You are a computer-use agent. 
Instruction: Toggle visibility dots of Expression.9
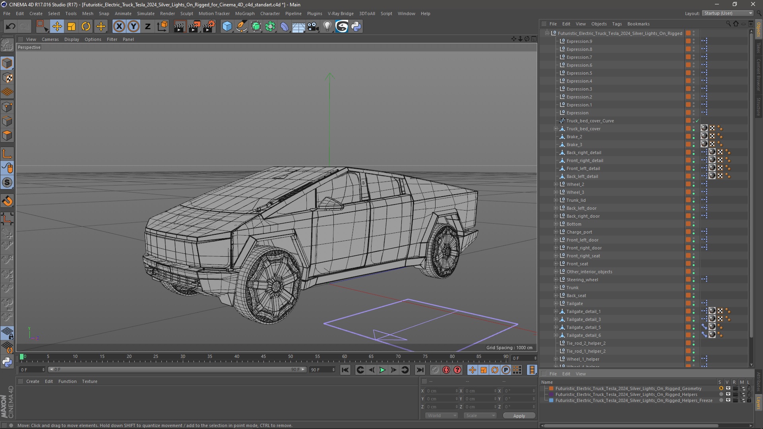(694, 41)
